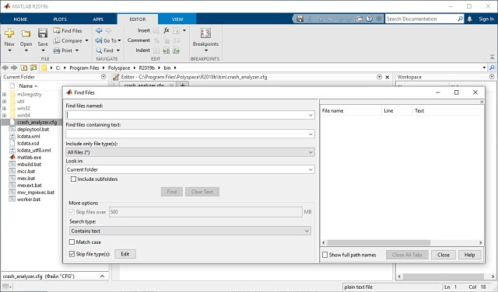Click notifications bell icon
The height and width of the screenshot is (292, 498).
click(469, 19)
